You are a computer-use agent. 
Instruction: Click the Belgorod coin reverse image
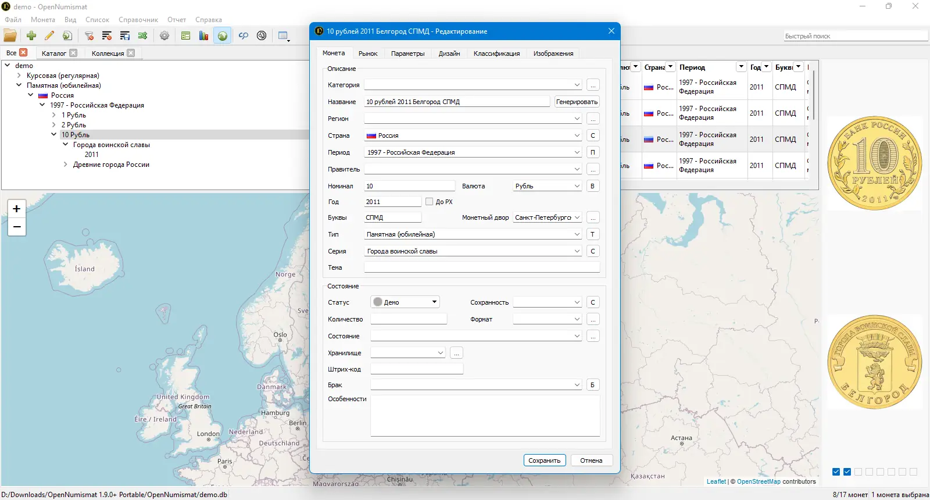[x=874, y=362]
